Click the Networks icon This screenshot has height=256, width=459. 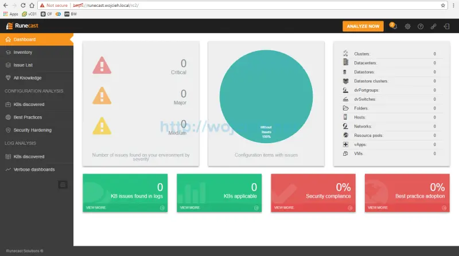[x=345, y=126]
